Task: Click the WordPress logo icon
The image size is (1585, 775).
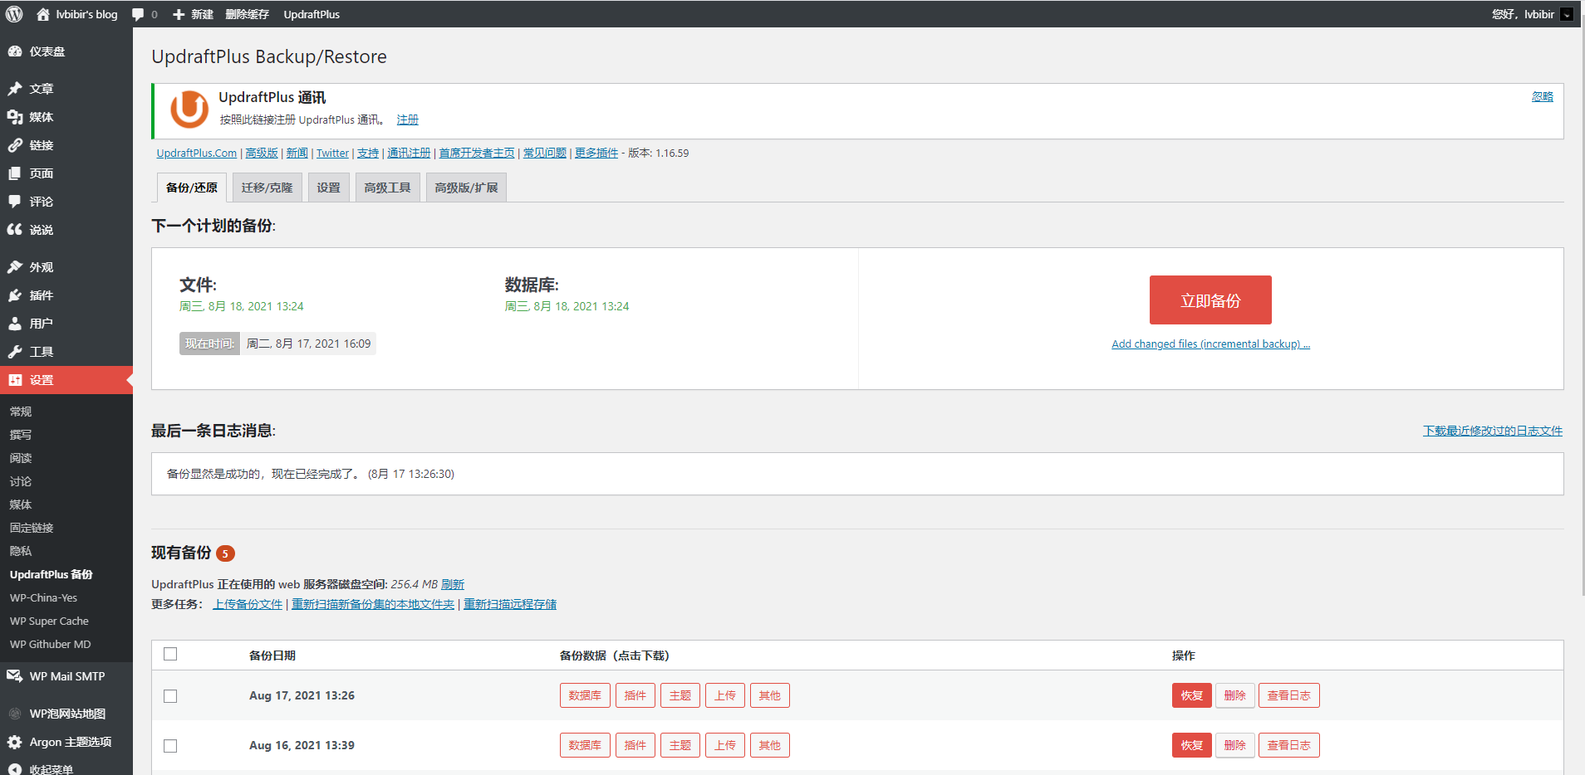Action: pyautogui.click(x=14, y=14)
